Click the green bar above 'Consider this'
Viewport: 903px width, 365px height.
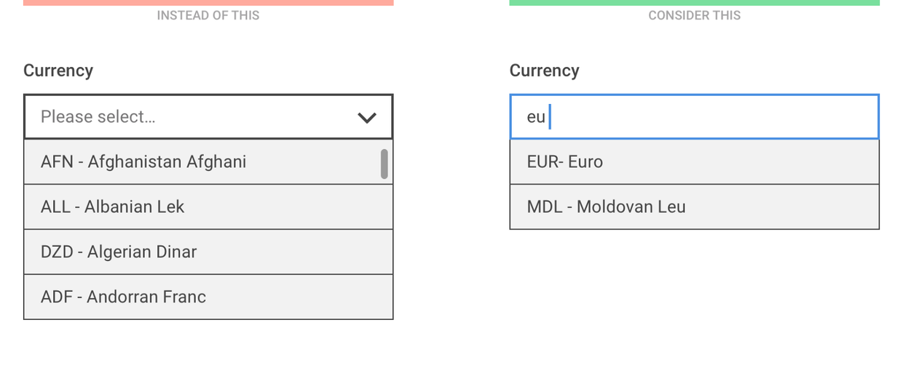[694, 2]
